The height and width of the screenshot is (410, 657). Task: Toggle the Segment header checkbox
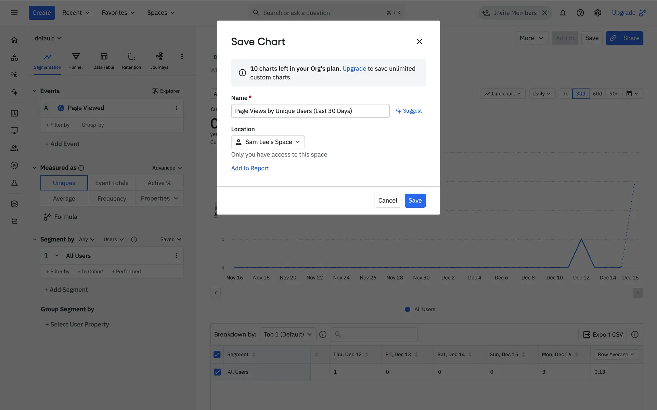(217, 354)
